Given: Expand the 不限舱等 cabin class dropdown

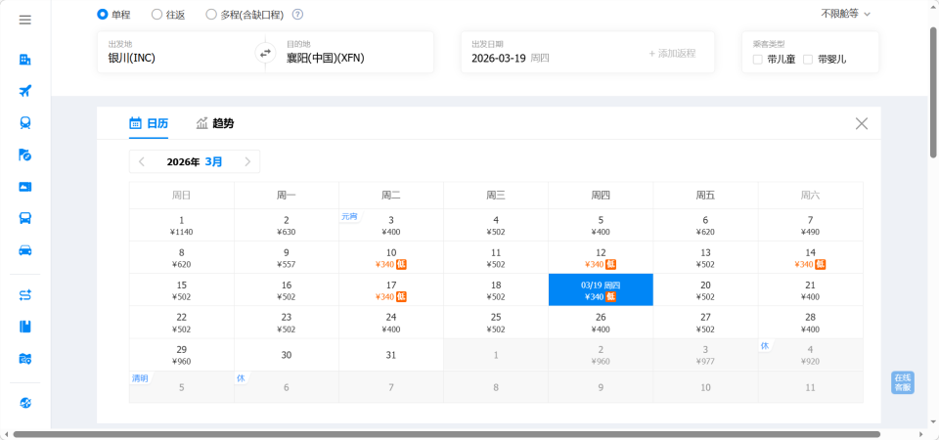Looking at the screenshot, I should coord(845,14).
